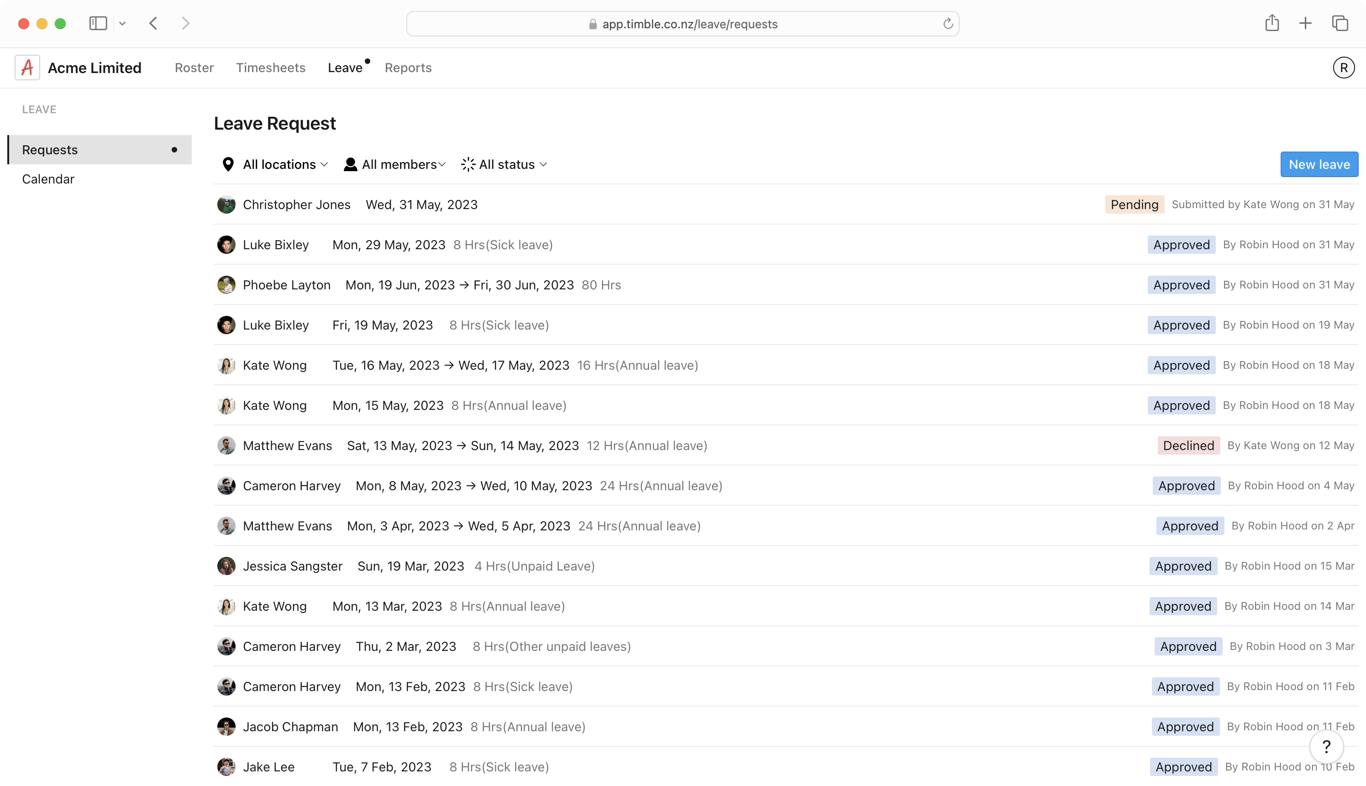Click the help question mark button
Image resolution: width=1366 pixels, height=786 pixels.
tap(1326, 747)
